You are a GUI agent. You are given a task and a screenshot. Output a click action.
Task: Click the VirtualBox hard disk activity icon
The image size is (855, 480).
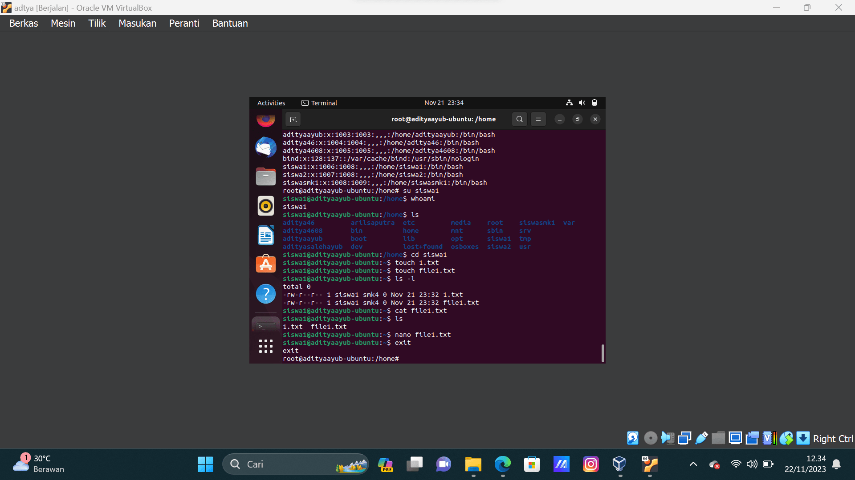click(x=633, y=438)
